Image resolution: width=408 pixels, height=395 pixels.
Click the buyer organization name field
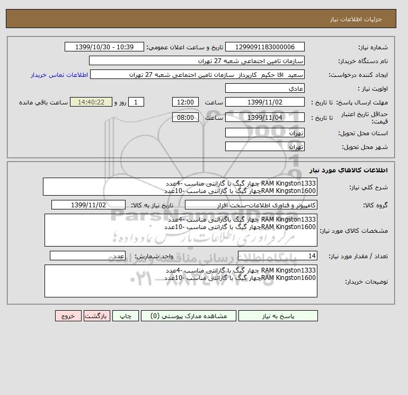(197, 60)
